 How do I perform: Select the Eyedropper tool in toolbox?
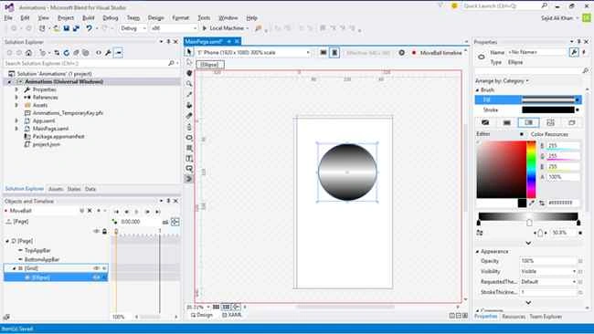pos(189,94)
